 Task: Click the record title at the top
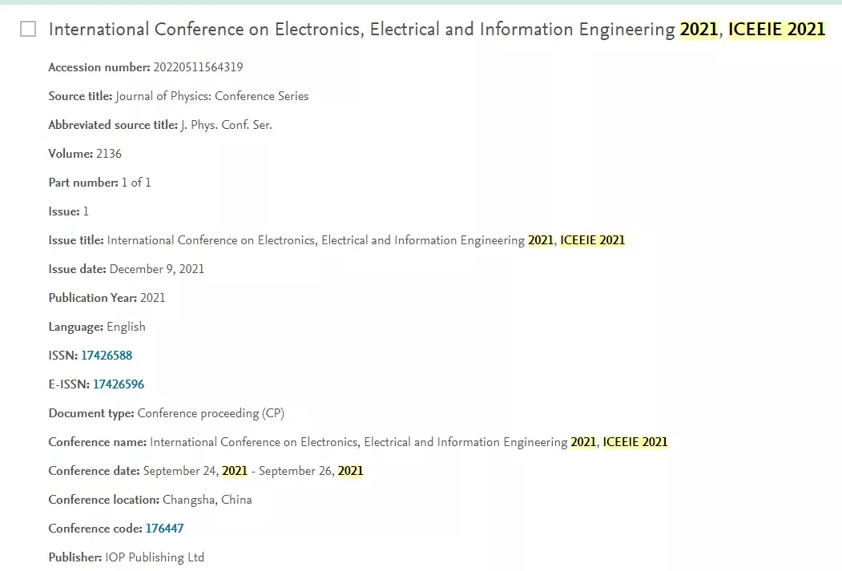coord(437,29)
